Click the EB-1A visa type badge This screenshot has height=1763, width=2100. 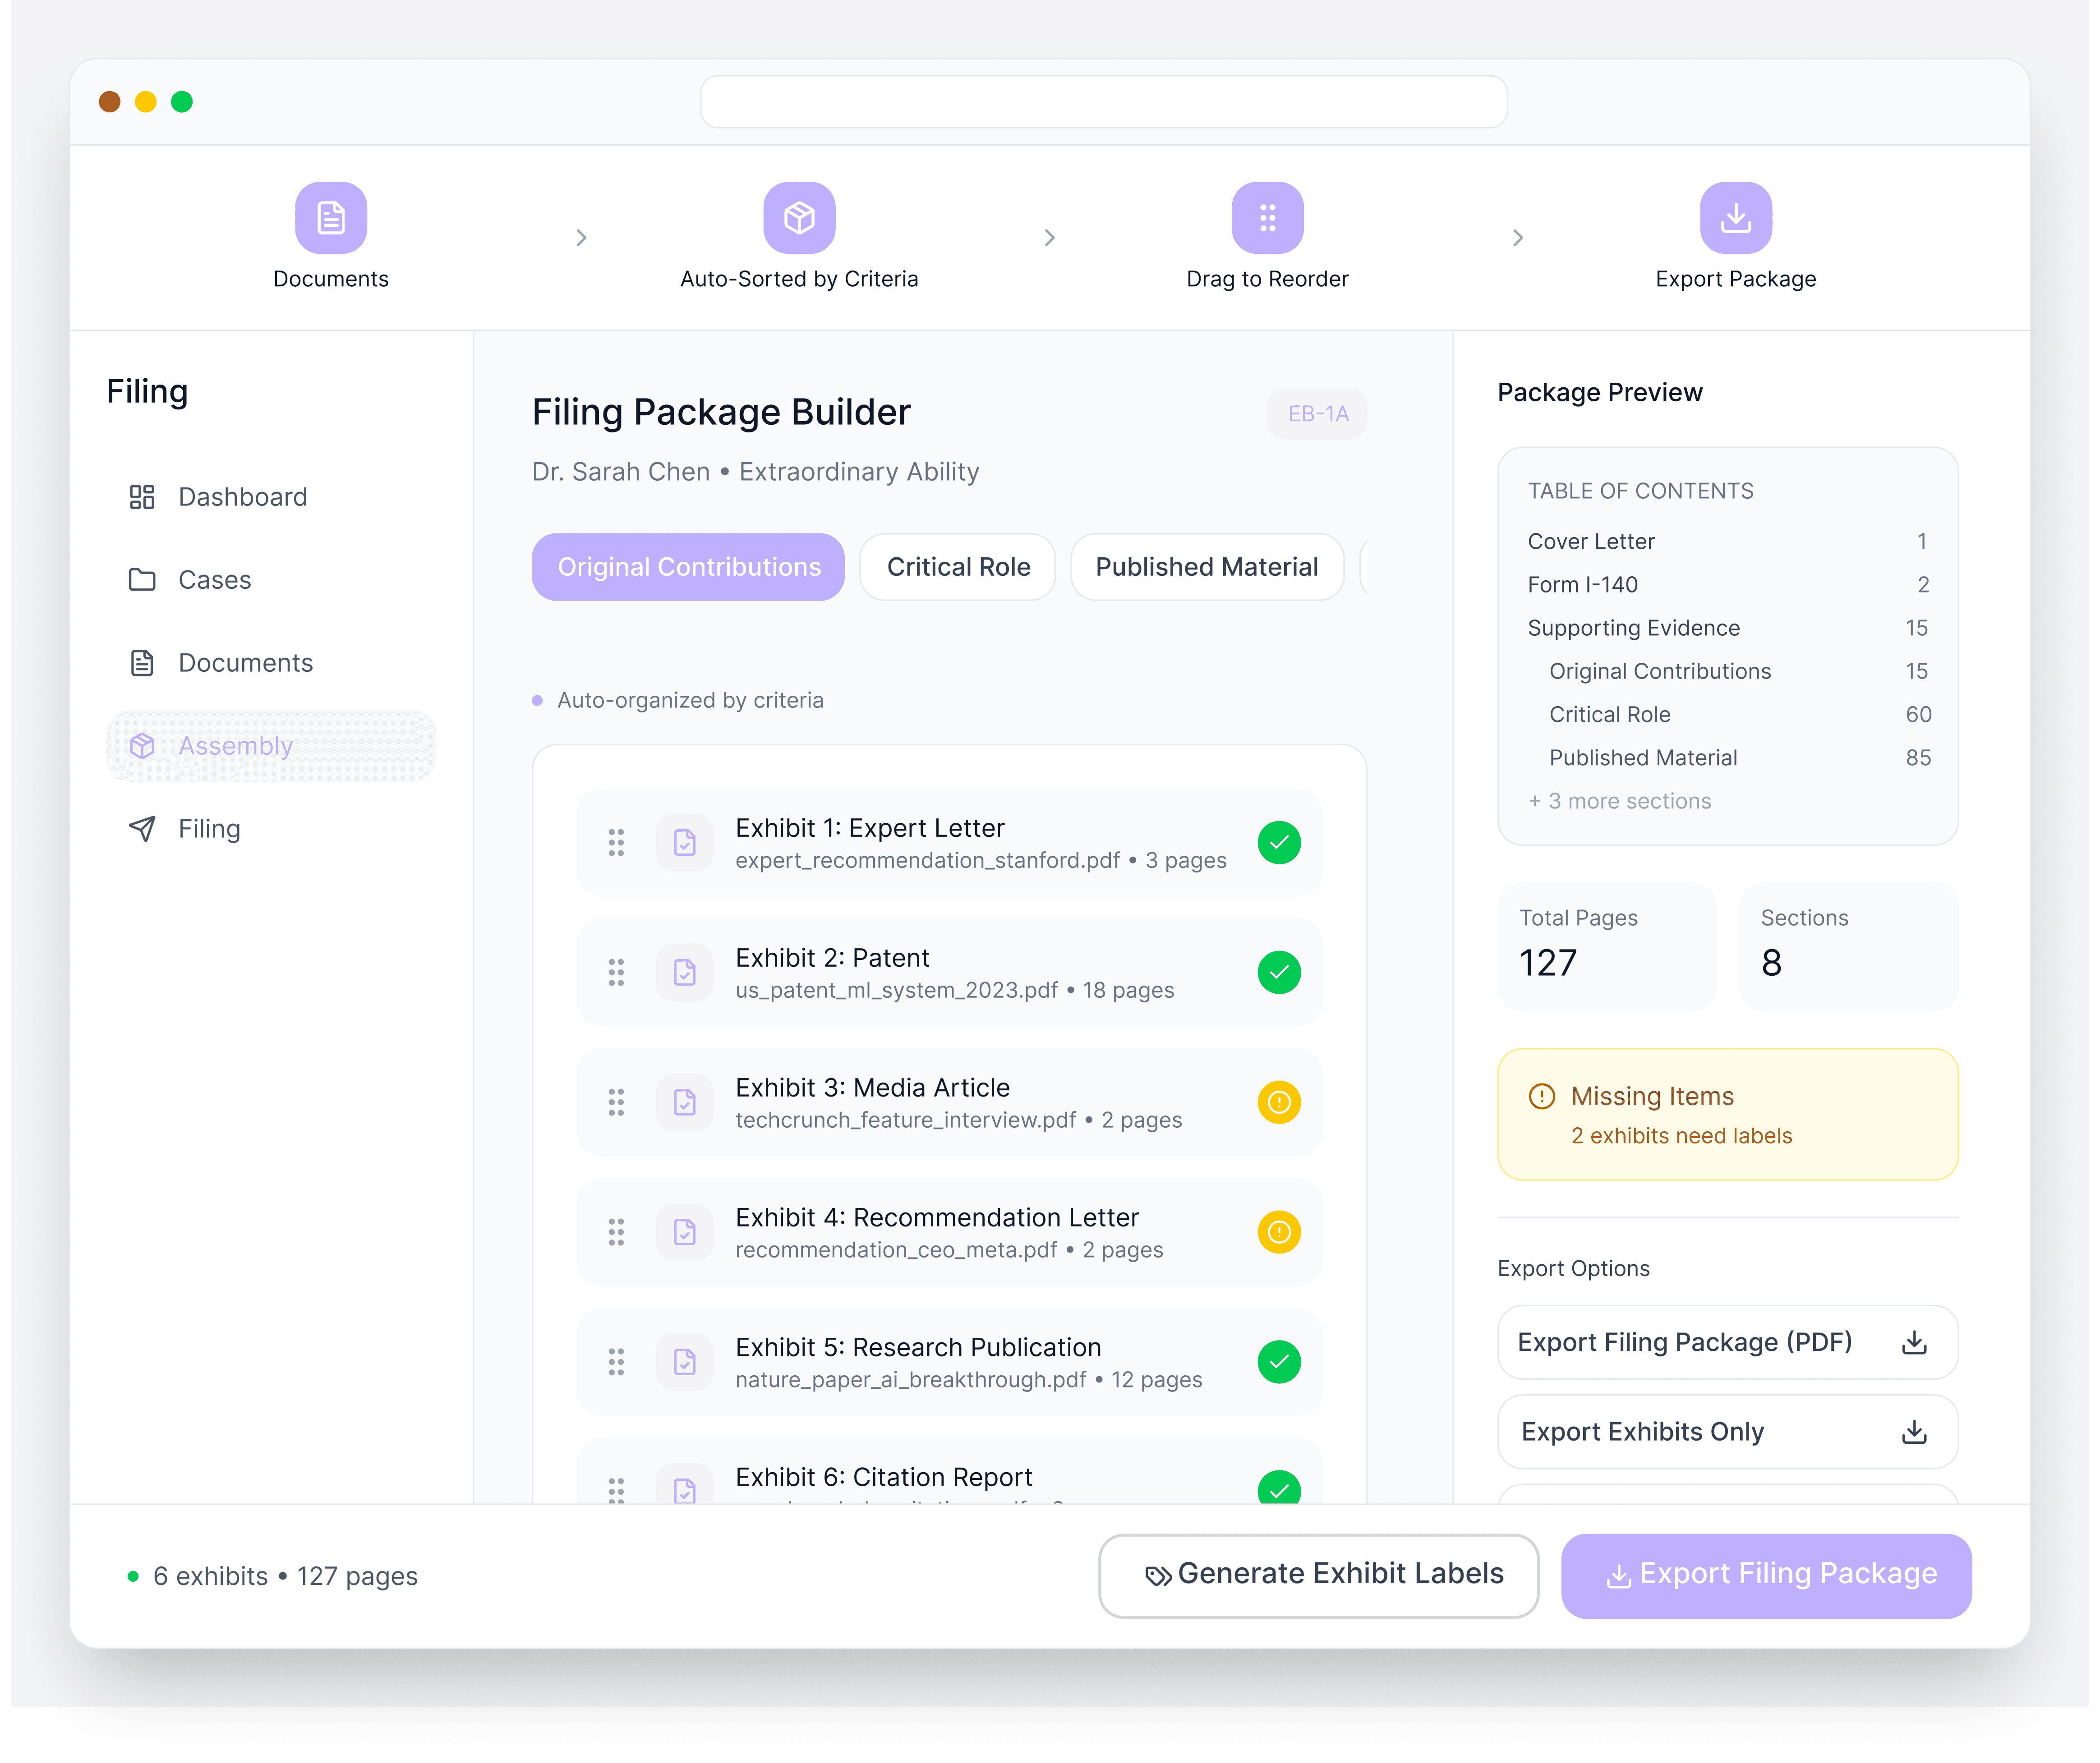pyautogui.click(x=1317, y=414)
